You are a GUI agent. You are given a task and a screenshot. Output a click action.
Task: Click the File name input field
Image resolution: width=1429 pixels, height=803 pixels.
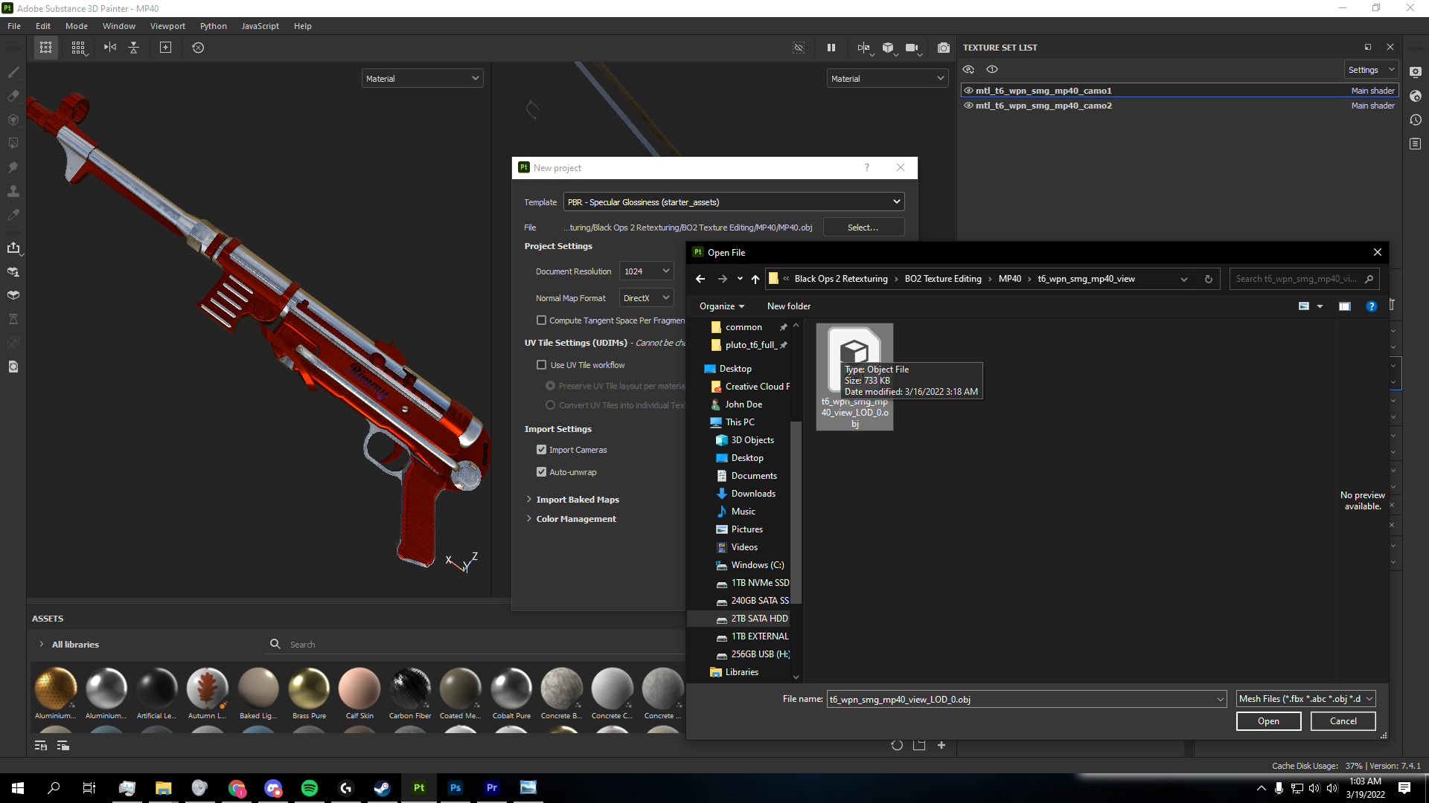pos(1026,699)
